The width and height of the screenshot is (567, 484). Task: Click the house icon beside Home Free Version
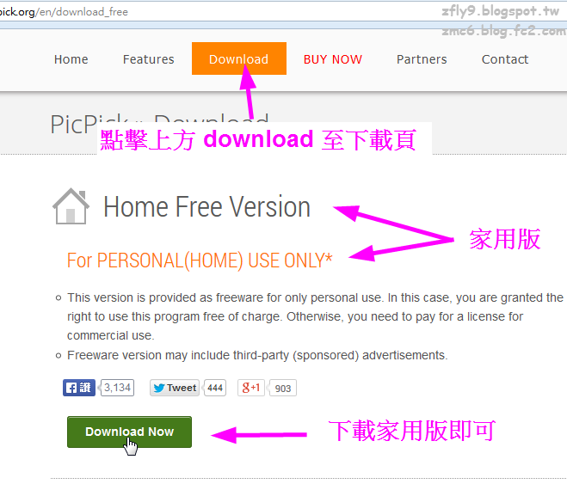click(71, 206)
